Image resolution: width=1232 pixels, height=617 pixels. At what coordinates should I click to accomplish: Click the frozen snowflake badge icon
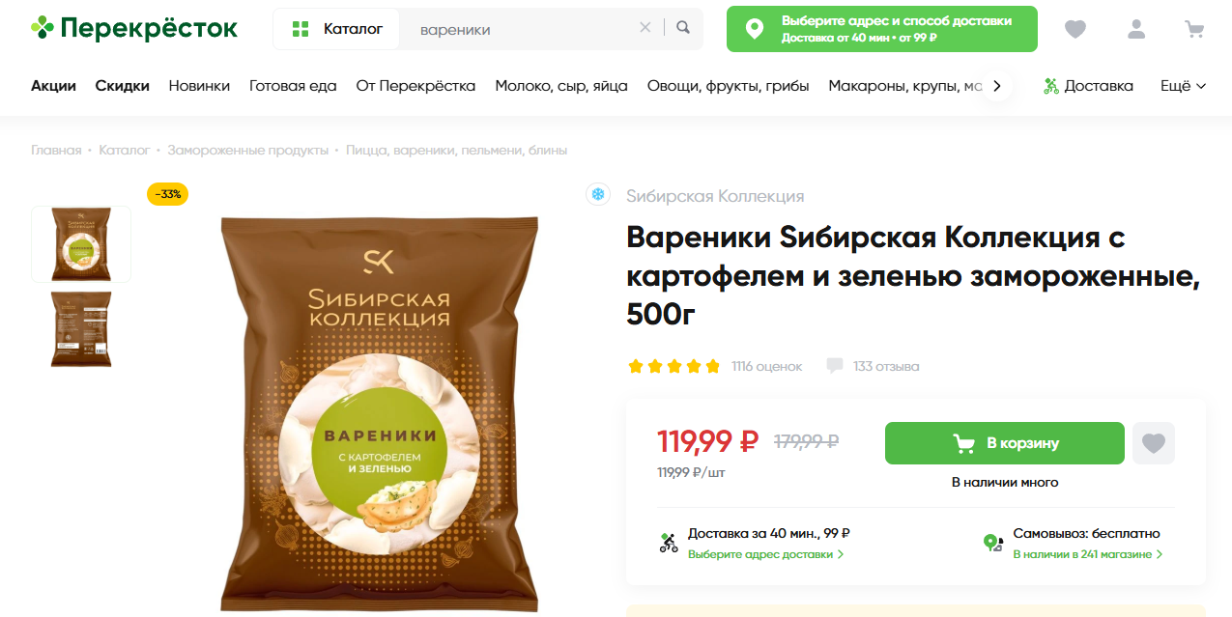point(598,195)
